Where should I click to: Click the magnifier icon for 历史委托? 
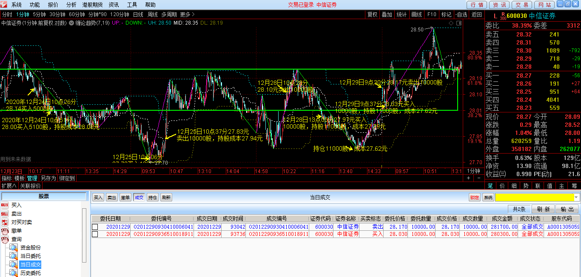click(x=14, y=273)
